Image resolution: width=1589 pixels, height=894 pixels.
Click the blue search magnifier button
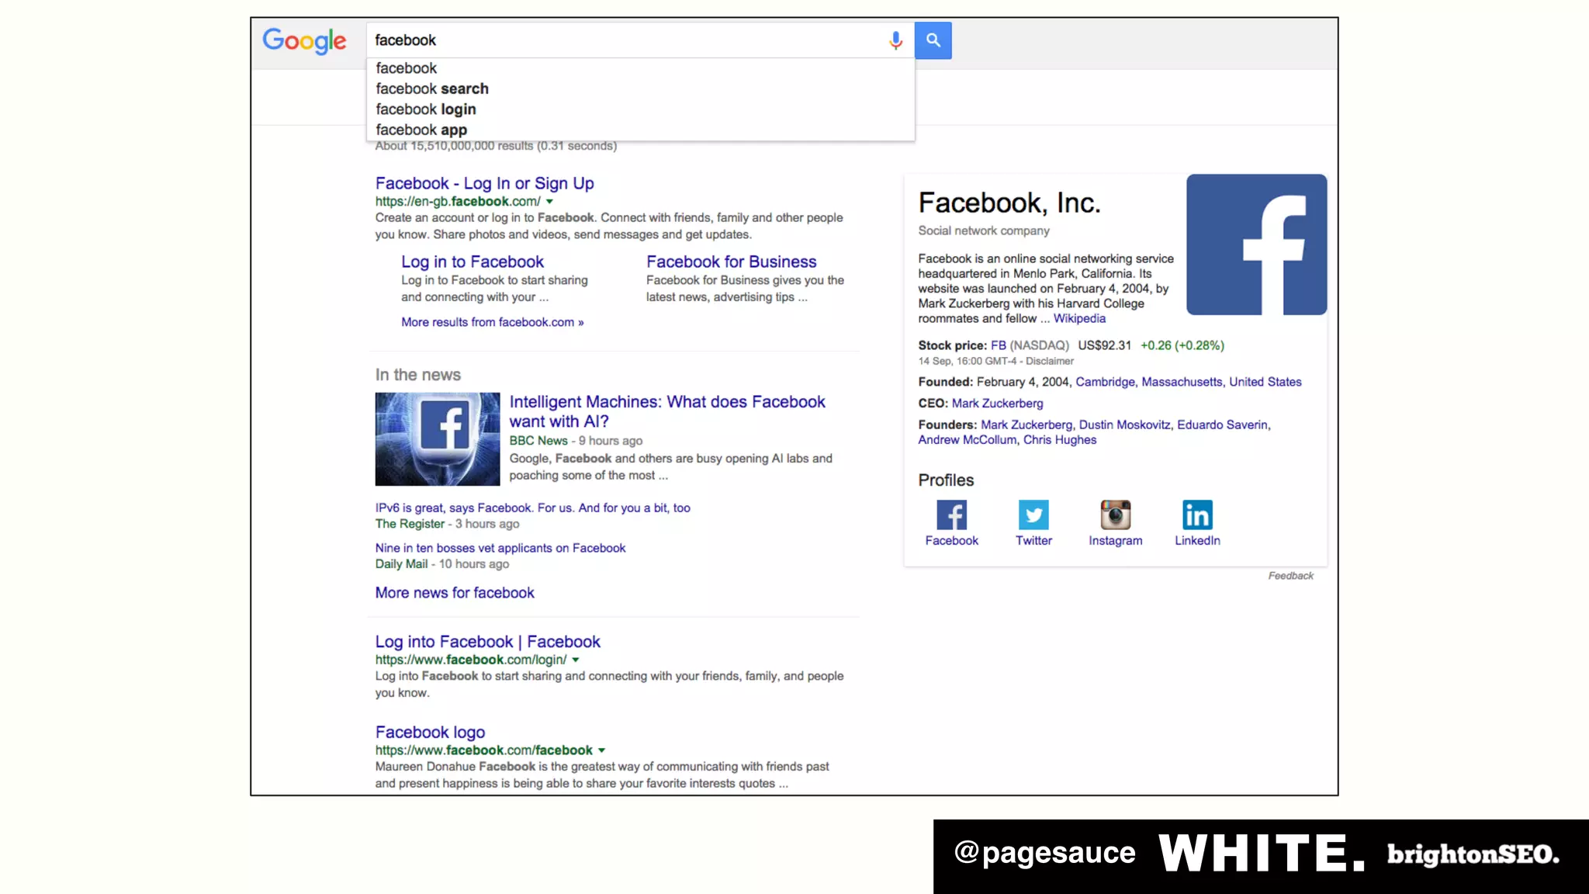click(933, 40)
